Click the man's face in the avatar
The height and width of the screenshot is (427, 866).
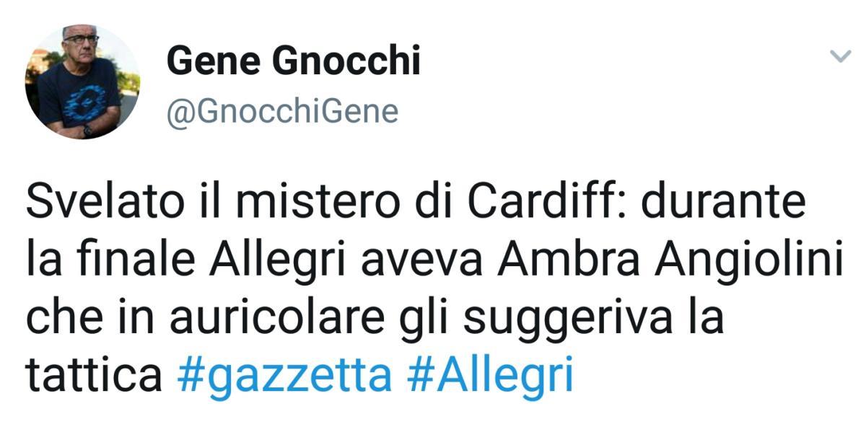point(82,48)
